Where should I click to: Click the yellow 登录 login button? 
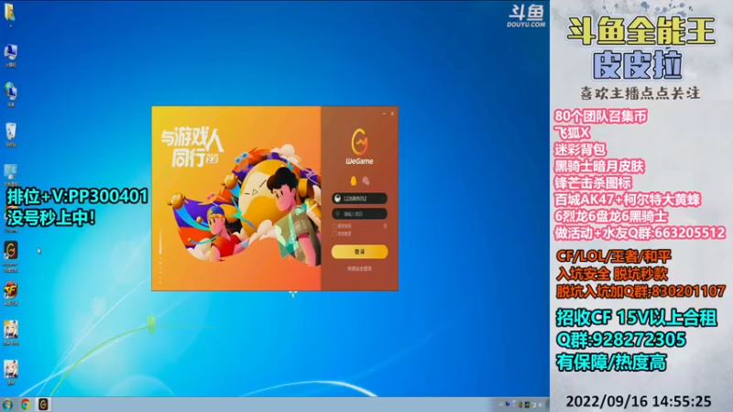point(359,251)
